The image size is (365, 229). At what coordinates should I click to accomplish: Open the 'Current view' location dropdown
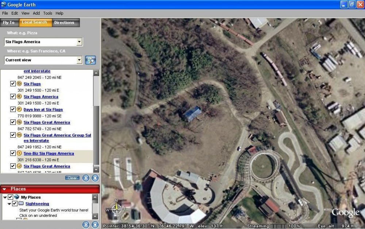click(x=80, y=60)
